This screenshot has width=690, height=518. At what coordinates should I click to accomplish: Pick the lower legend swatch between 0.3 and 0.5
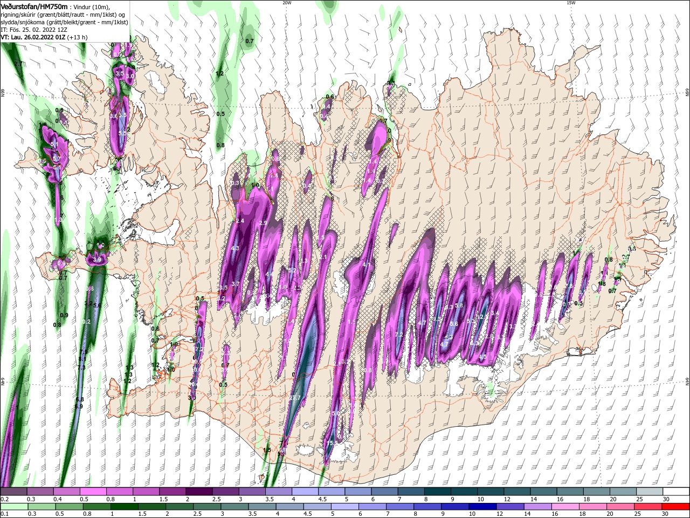pyautogui.click(x=41, y=507)
